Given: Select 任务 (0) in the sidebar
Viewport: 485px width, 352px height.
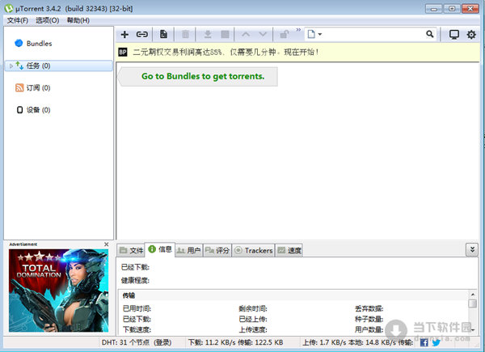Looking at the screenshot, I should pos(58,66).
